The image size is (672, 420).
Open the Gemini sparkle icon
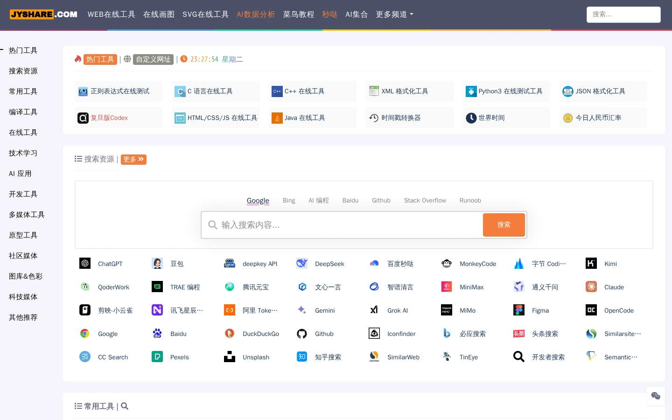302,310
